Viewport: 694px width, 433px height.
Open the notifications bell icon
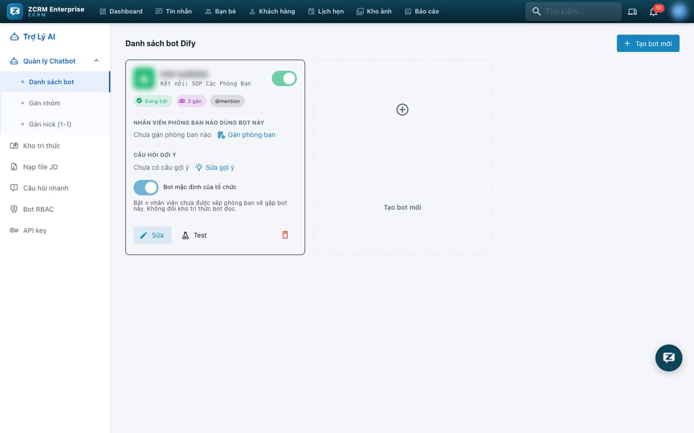(654, 12)
